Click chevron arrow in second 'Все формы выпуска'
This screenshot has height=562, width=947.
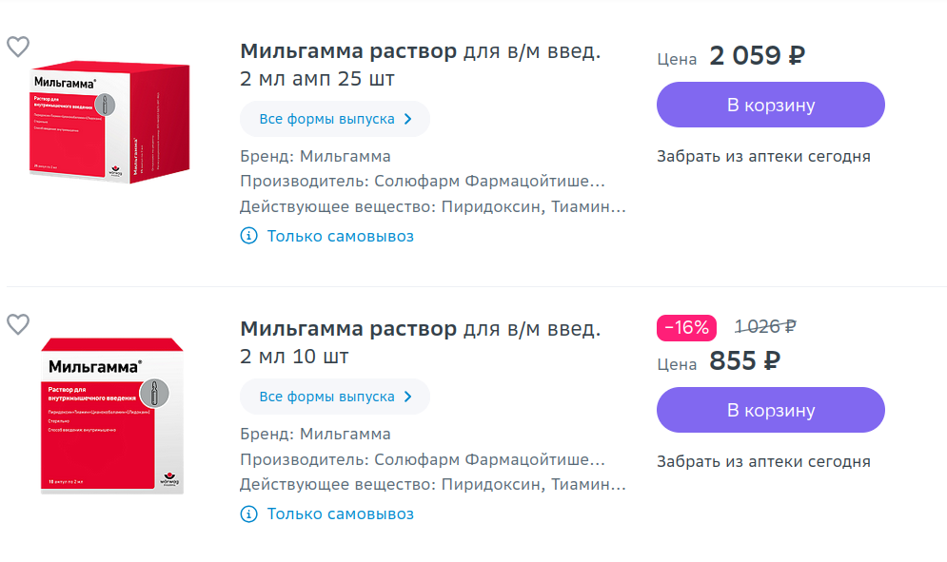click(408, 397)
